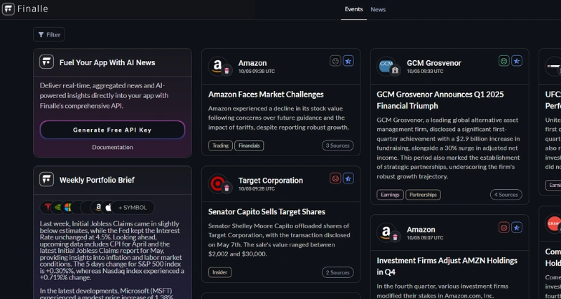
Task: Switch to the News tab
Action: [378, 9]
